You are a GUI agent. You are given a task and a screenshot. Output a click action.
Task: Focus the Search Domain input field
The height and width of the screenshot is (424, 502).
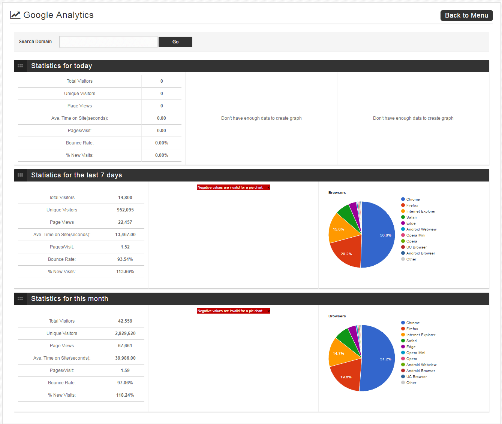pyautogui.click(x=108, y=42)
